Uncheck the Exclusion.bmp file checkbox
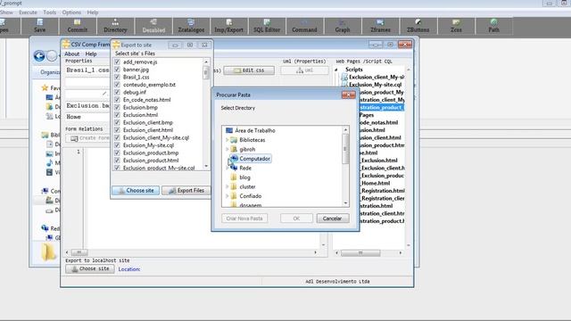The height and width of the screenshot is (321, 571). pos(117,107)
